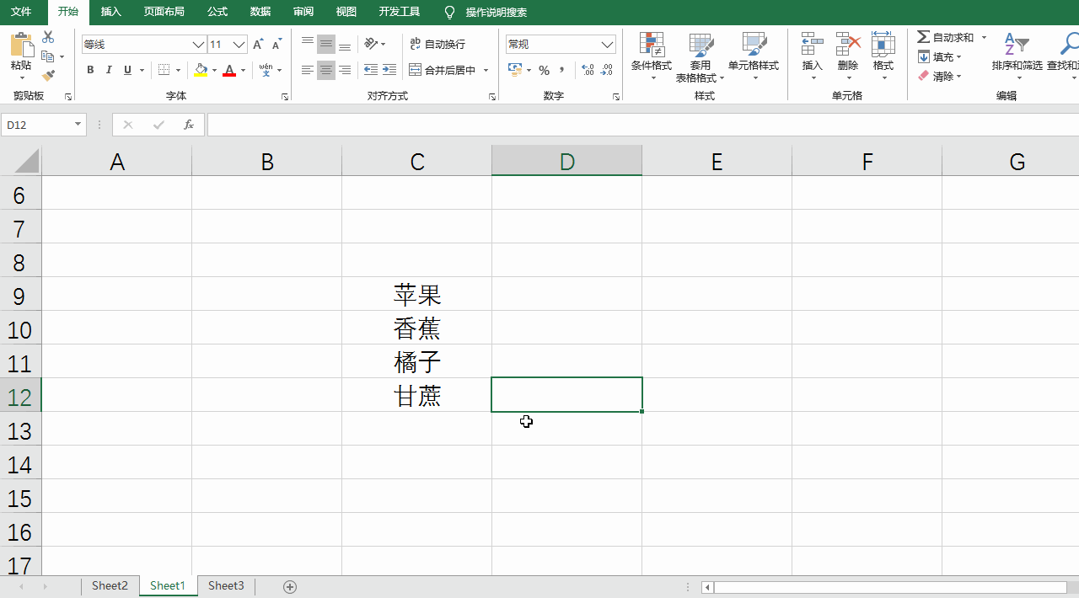Click the 格式刷 (Format Painter) icon
The width and height of the screenshot is (1079, 598).
coord(48,75)
